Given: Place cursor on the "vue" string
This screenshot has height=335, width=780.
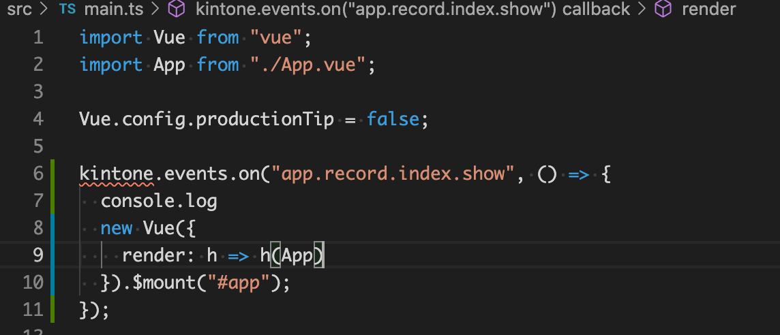Looking at the screenshot, I should pos(277,37).
